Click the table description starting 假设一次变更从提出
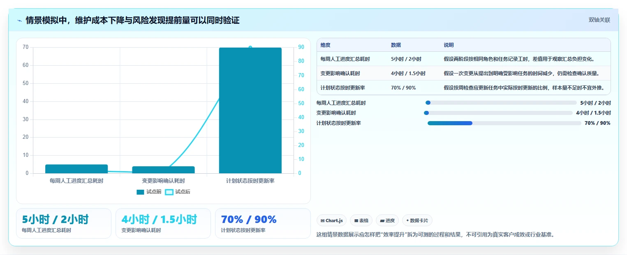 pos(521,74)
